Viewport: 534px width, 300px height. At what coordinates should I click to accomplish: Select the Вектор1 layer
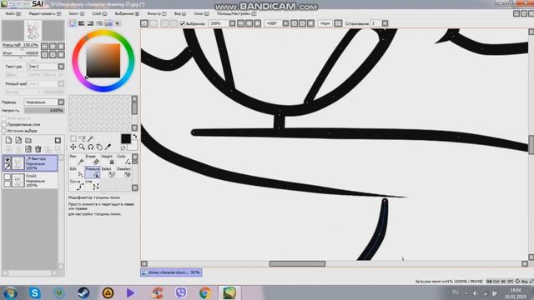pos(30,163)
